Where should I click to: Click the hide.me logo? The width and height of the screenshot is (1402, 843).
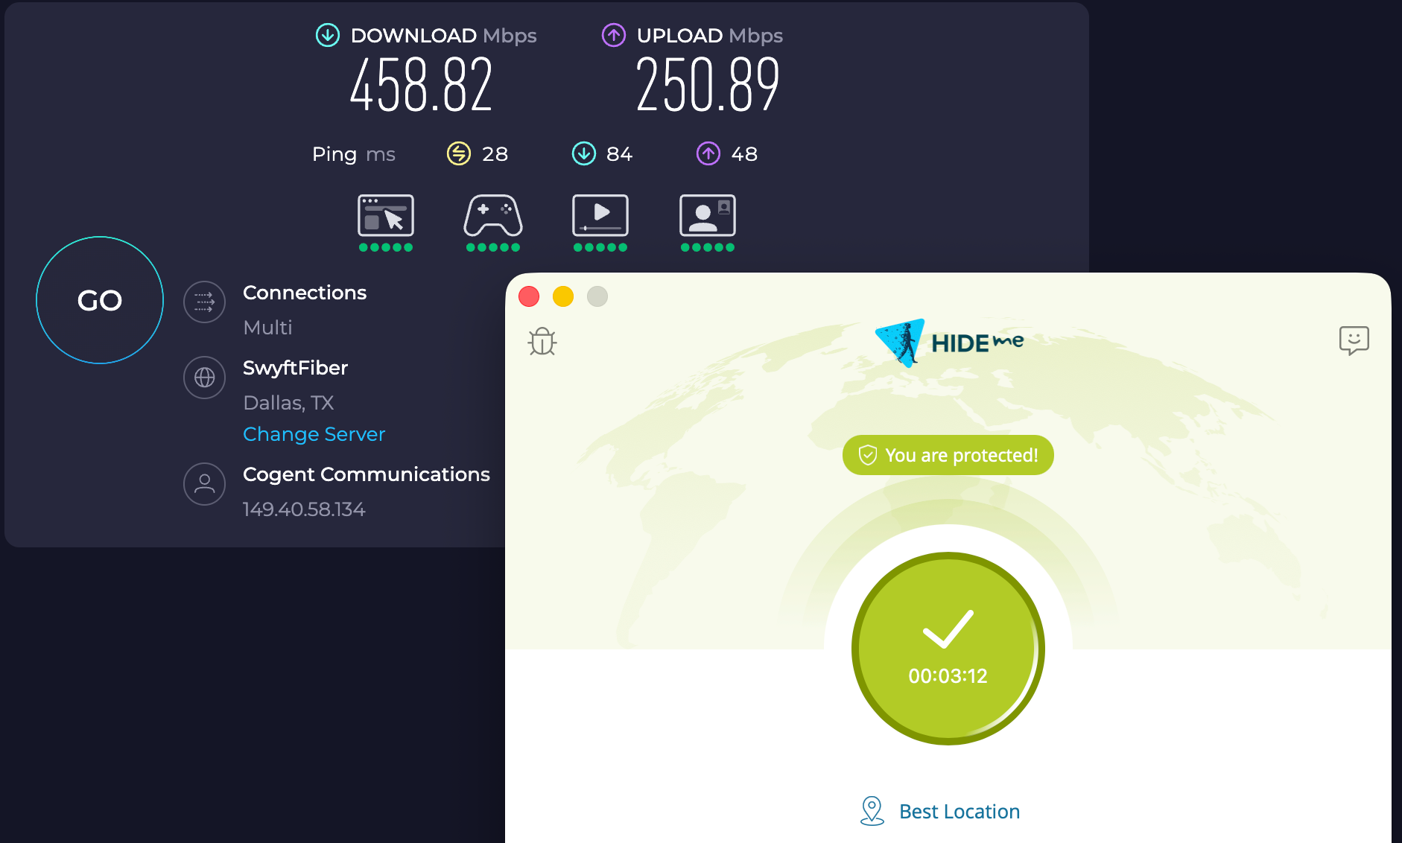click(948, 340)
